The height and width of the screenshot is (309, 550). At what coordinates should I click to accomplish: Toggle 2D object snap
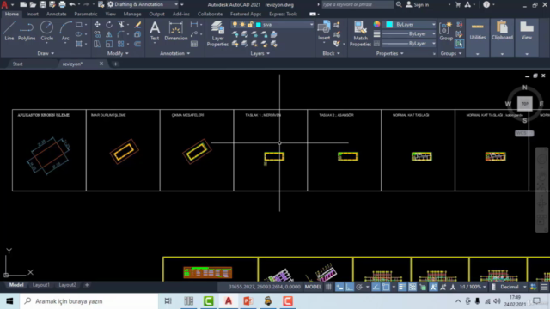click(386, 287)
